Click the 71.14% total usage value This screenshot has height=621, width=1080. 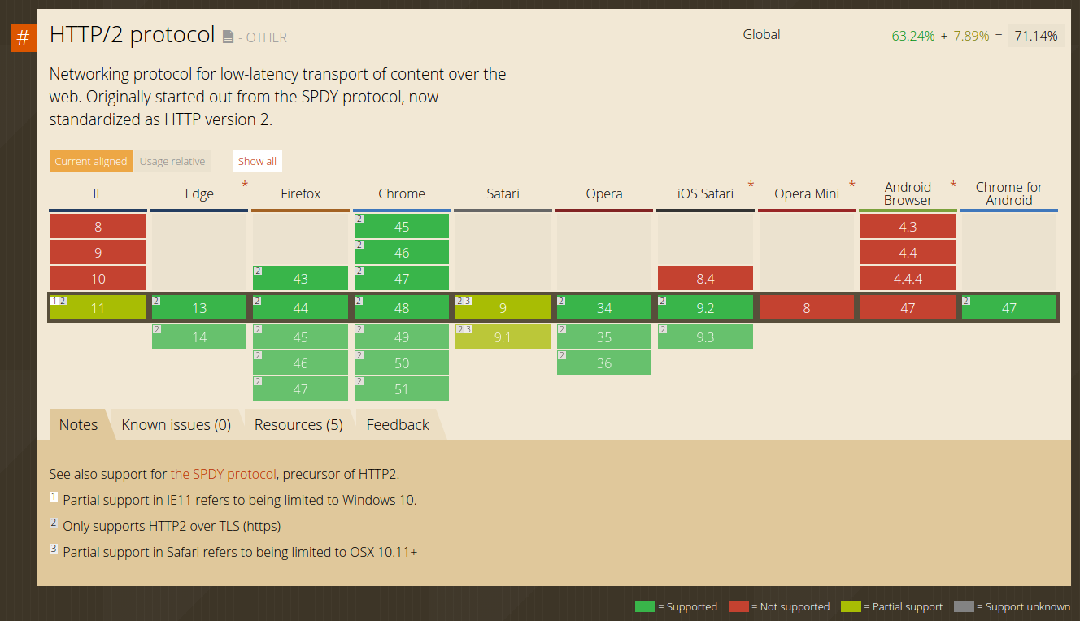(1036, 36)
